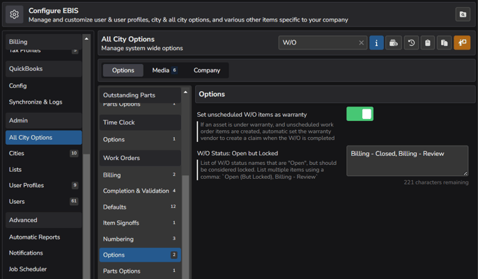Click the "W/O Status: Open but Locked" label

click(237, 153)
